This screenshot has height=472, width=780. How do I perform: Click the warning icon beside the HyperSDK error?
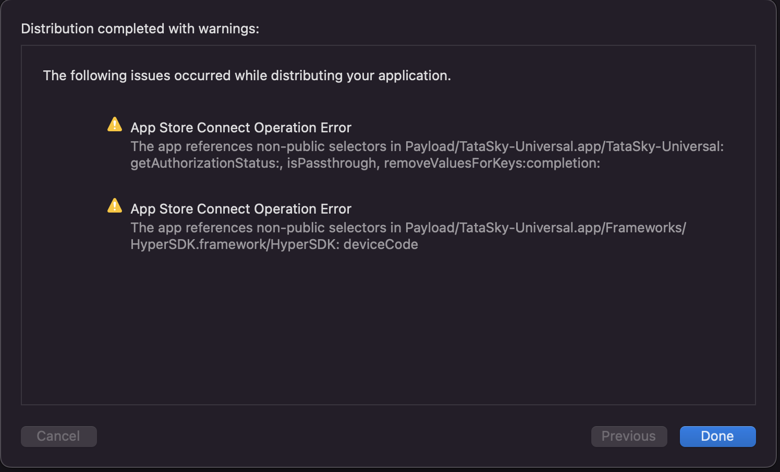[115, 206]
